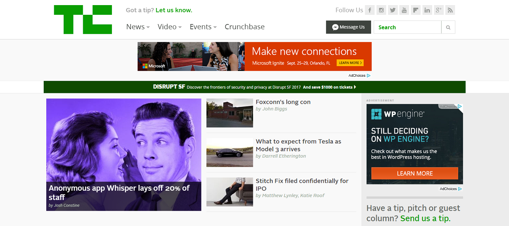View author Matthew Lynley's page
This screenshot has height=226, width=509.
click(280, 195)
